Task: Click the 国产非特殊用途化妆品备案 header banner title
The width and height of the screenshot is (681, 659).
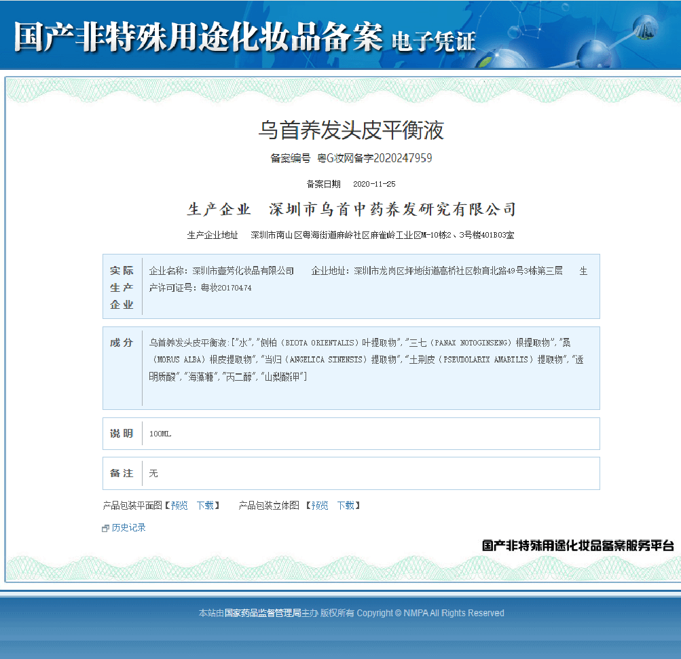Action: point(198,37)
